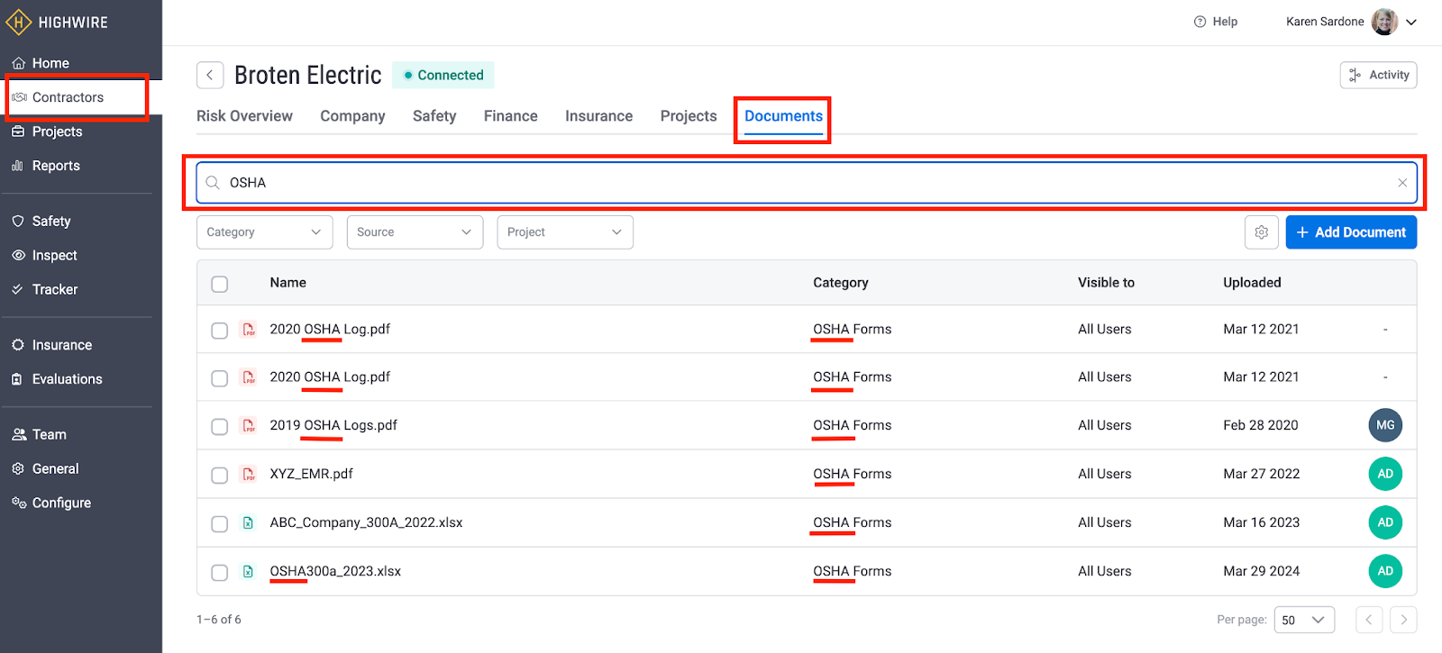
Task: Clear the OSHA search with the X
Action: pos(1402,183)
